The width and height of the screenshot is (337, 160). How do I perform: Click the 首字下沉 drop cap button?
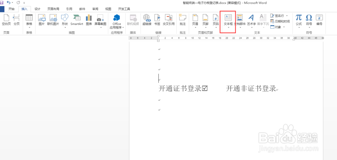click(263, 21)
